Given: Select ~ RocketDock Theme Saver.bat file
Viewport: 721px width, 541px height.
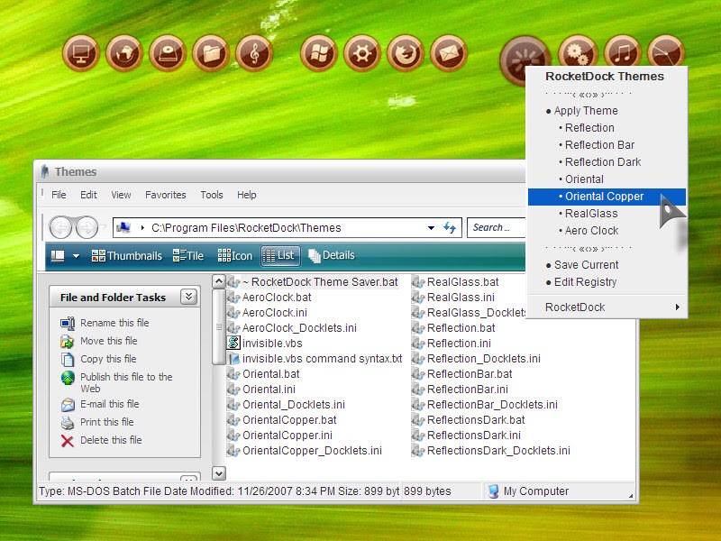Looking at the screenshot, I should click(313, 282).
